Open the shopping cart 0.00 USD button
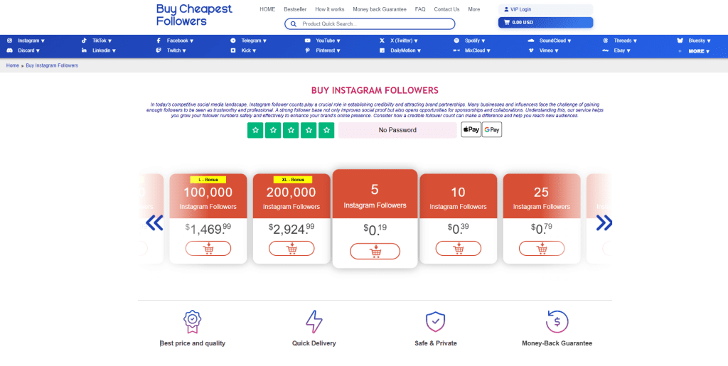 click(x=545, y=22)
